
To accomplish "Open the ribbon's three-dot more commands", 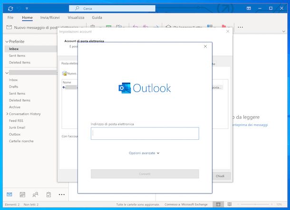I will click(240, 27).
